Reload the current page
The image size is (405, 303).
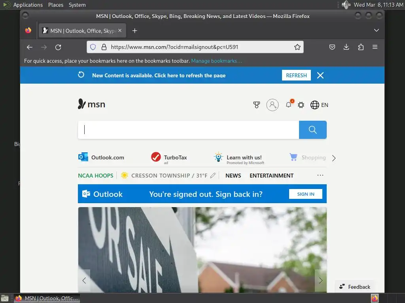(58, 47)
